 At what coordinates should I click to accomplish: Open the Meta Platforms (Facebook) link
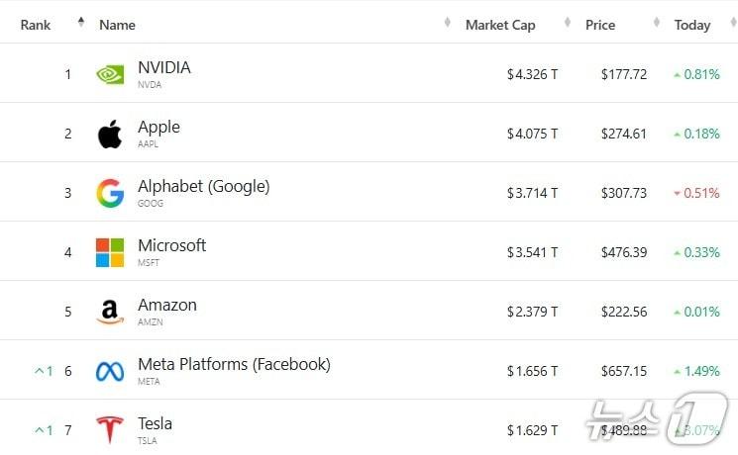coord(234,365)
